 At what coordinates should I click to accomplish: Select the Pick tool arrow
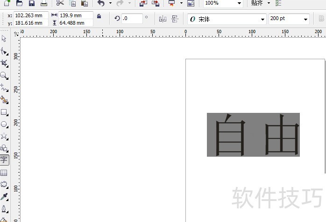[x=4, y=39]
